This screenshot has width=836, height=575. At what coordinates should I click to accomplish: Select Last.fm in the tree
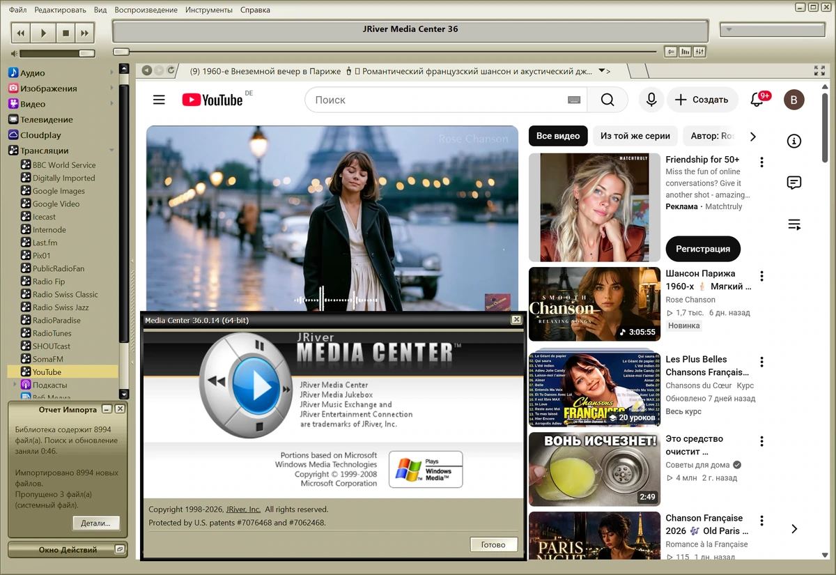[45, 243]
